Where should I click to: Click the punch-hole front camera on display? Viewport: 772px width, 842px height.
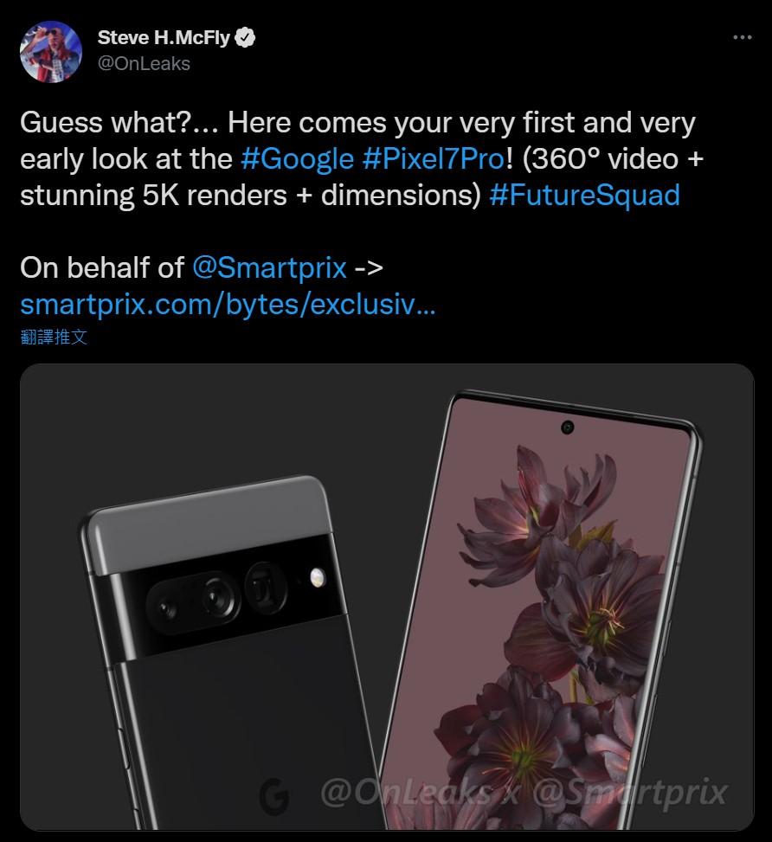(568, 427)
